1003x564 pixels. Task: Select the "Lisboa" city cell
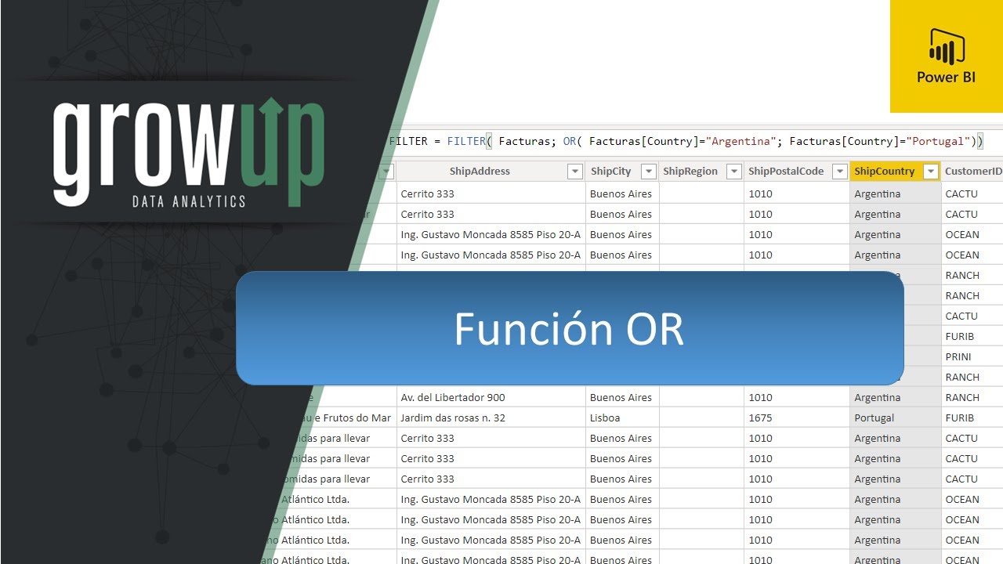(x=622, y=418)
